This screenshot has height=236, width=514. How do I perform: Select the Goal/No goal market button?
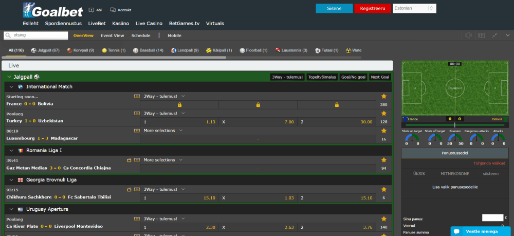pyautogui.click(x=354, y=77)
